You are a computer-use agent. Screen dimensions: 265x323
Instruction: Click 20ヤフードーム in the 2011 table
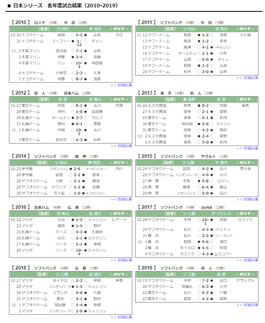click(x=156, y=72)
